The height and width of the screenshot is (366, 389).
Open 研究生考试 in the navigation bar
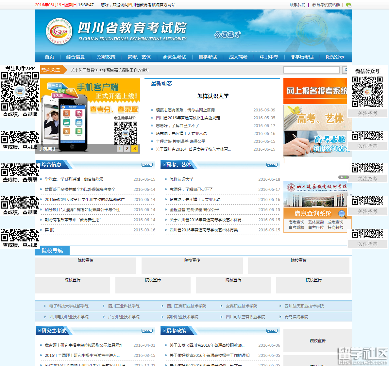pyautogui.click(x=175, y=57)
